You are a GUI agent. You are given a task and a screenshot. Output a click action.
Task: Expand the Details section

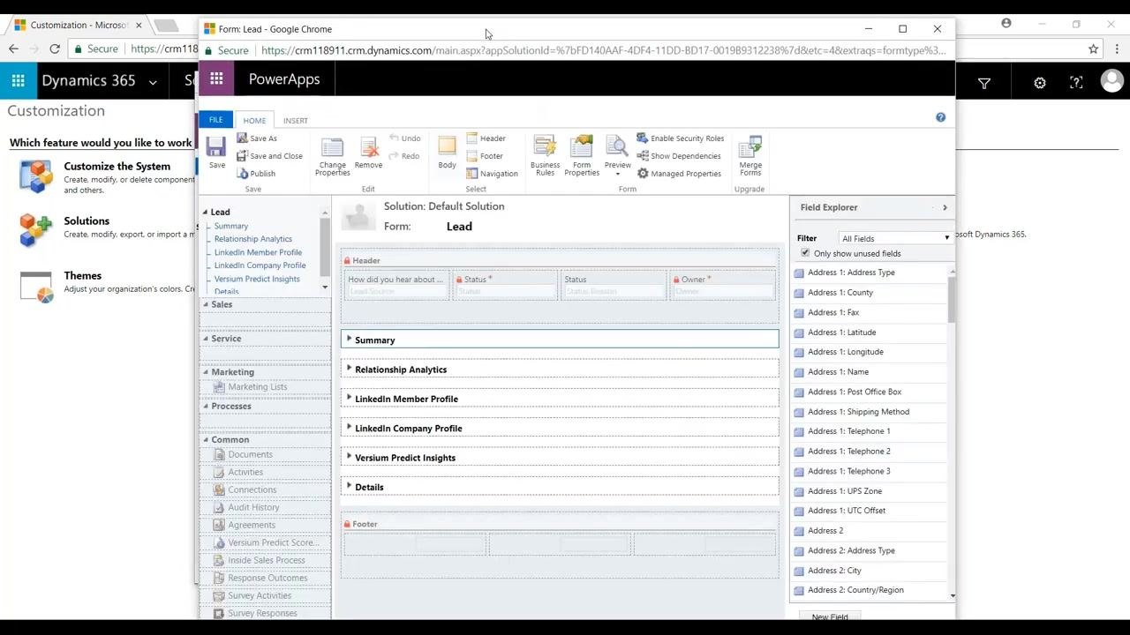(x=350, y=486)
